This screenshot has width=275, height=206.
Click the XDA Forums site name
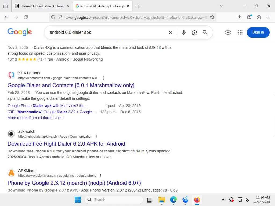29,73
